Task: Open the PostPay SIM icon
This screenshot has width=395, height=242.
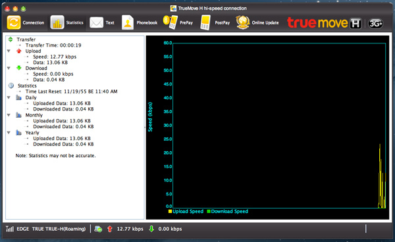Action: coord(205,22)
